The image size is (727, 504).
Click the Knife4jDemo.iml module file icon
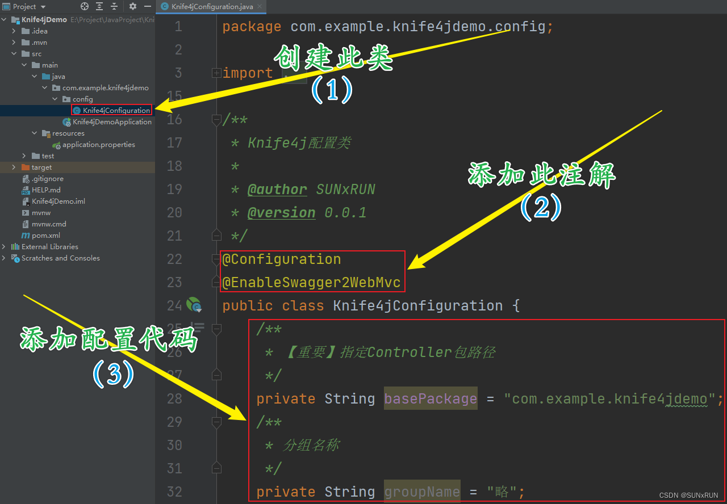pyautogui.click(x=26, y=201)
